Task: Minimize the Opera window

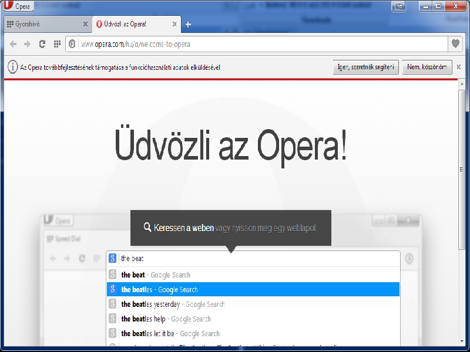Action: 426,6
